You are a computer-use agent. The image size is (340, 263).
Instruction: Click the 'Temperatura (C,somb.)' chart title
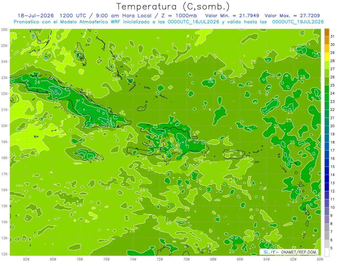173,7
